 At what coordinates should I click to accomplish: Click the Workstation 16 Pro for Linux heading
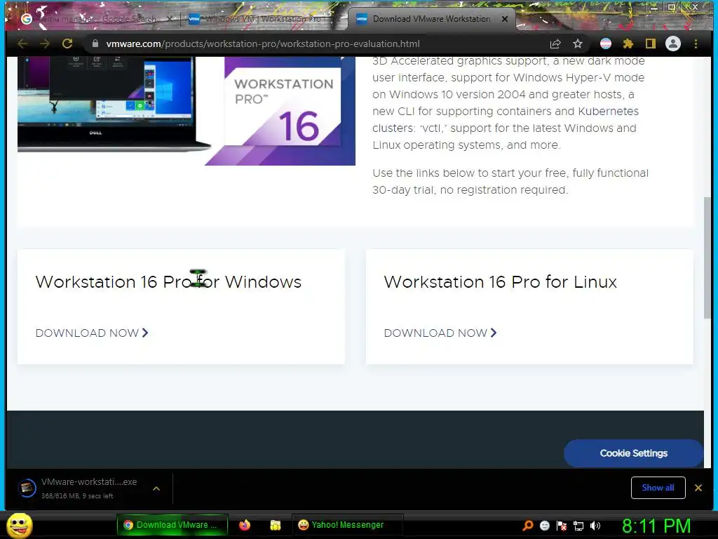point(500,281)
